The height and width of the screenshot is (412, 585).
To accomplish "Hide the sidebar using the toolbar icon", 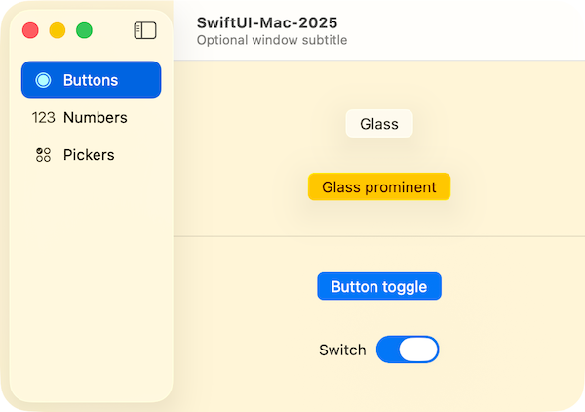I will click(x=144, y=30).
